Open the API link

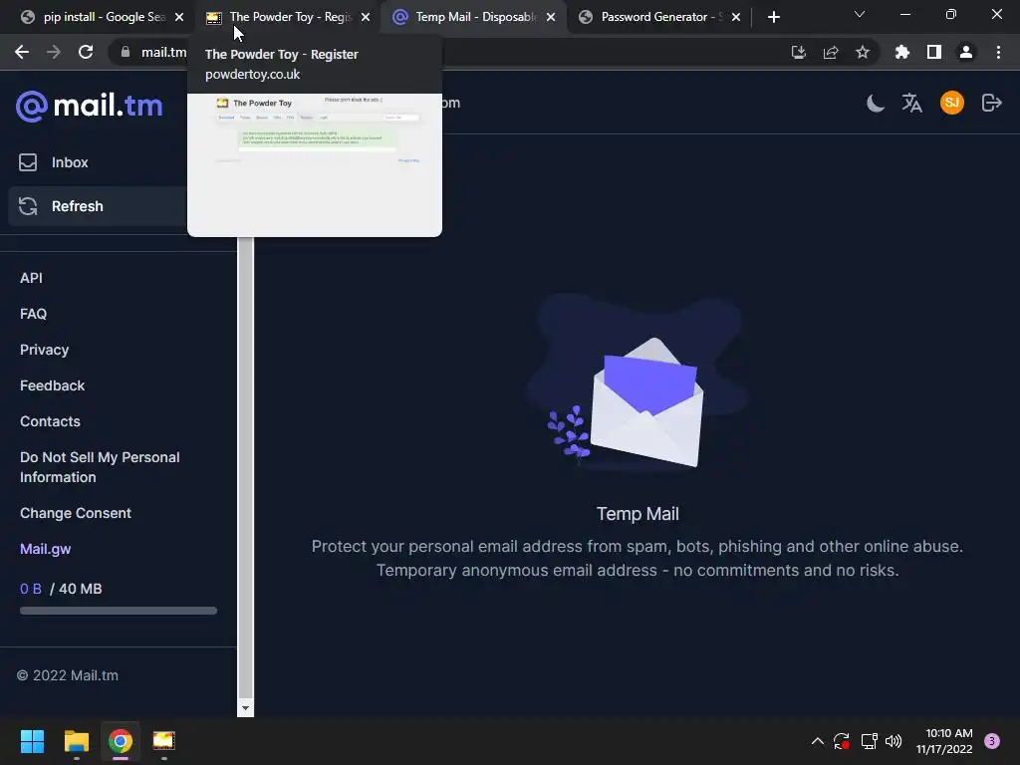pyautogui.click(x=31, y=278)
